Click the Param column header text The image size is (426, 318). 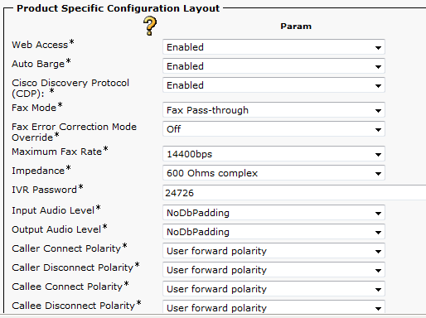click(x=296, y=26)
